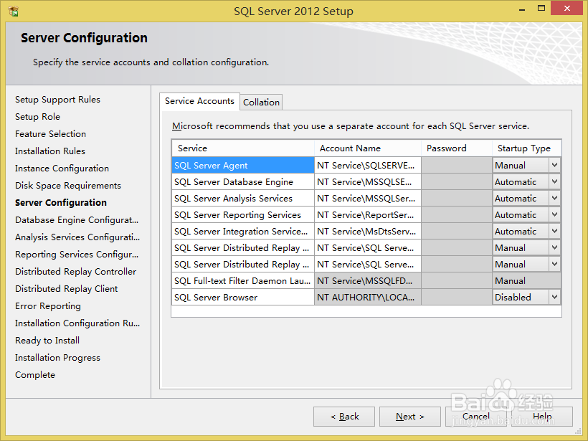This screenshot has width=588, height=441.
Task: Open Startup Type dropdown for Analysis Services
Action: [x=554, y=198]
